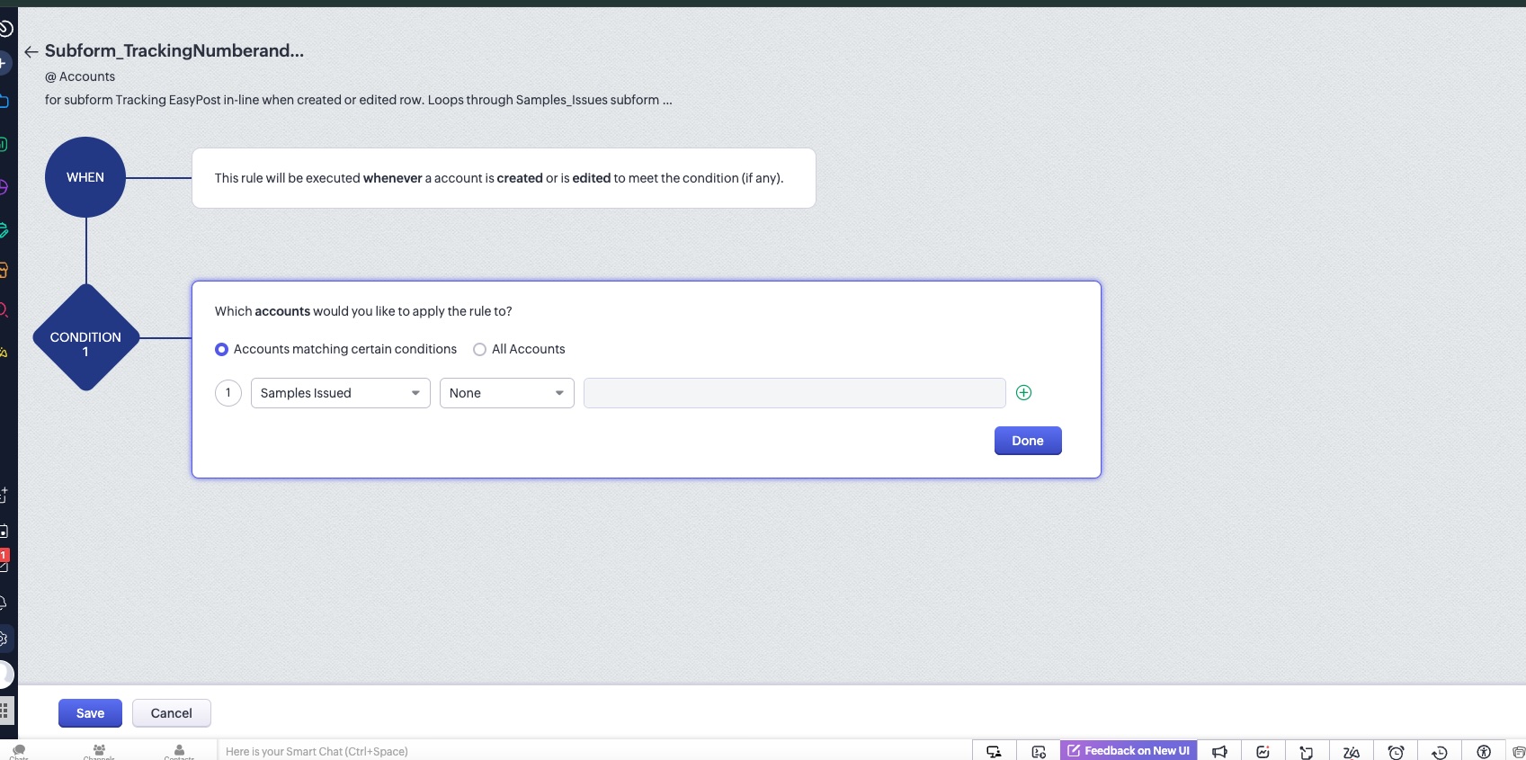The image size is (1526, 760).
Task: Click the condition value input field
Action: pyautogui.click(x=795, y=393)
